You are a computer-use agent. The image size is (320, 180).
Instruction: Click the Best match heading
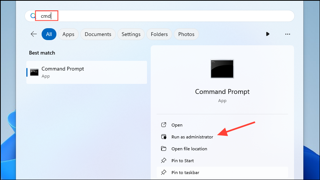pos(42,53)
